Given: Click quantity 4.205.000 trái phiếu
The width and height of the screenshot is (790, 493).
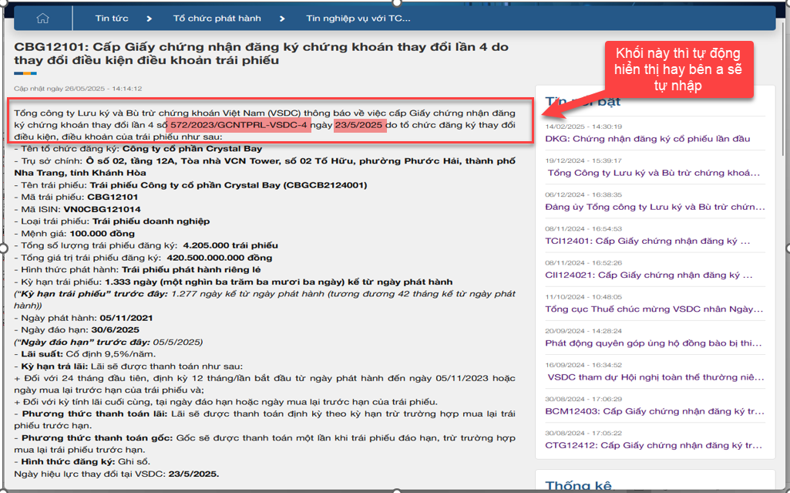Looking at the screenshot, I should pos(230,245).
